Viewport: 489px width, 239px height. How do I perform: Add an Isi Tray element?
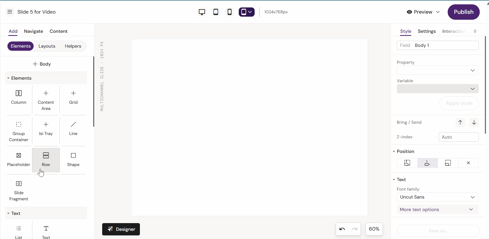tap(46, 128)
